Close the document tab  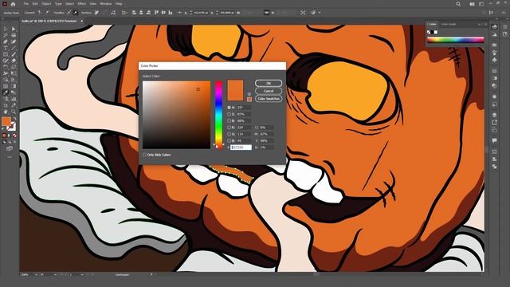tap(81, 21)
